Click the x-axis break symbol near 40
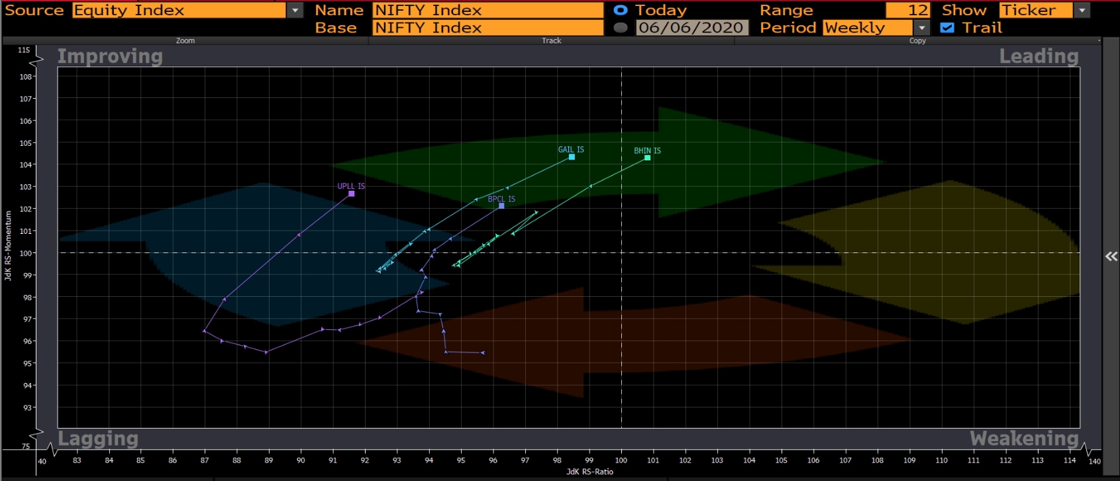The image size is (1120, 481). point(50,451)
